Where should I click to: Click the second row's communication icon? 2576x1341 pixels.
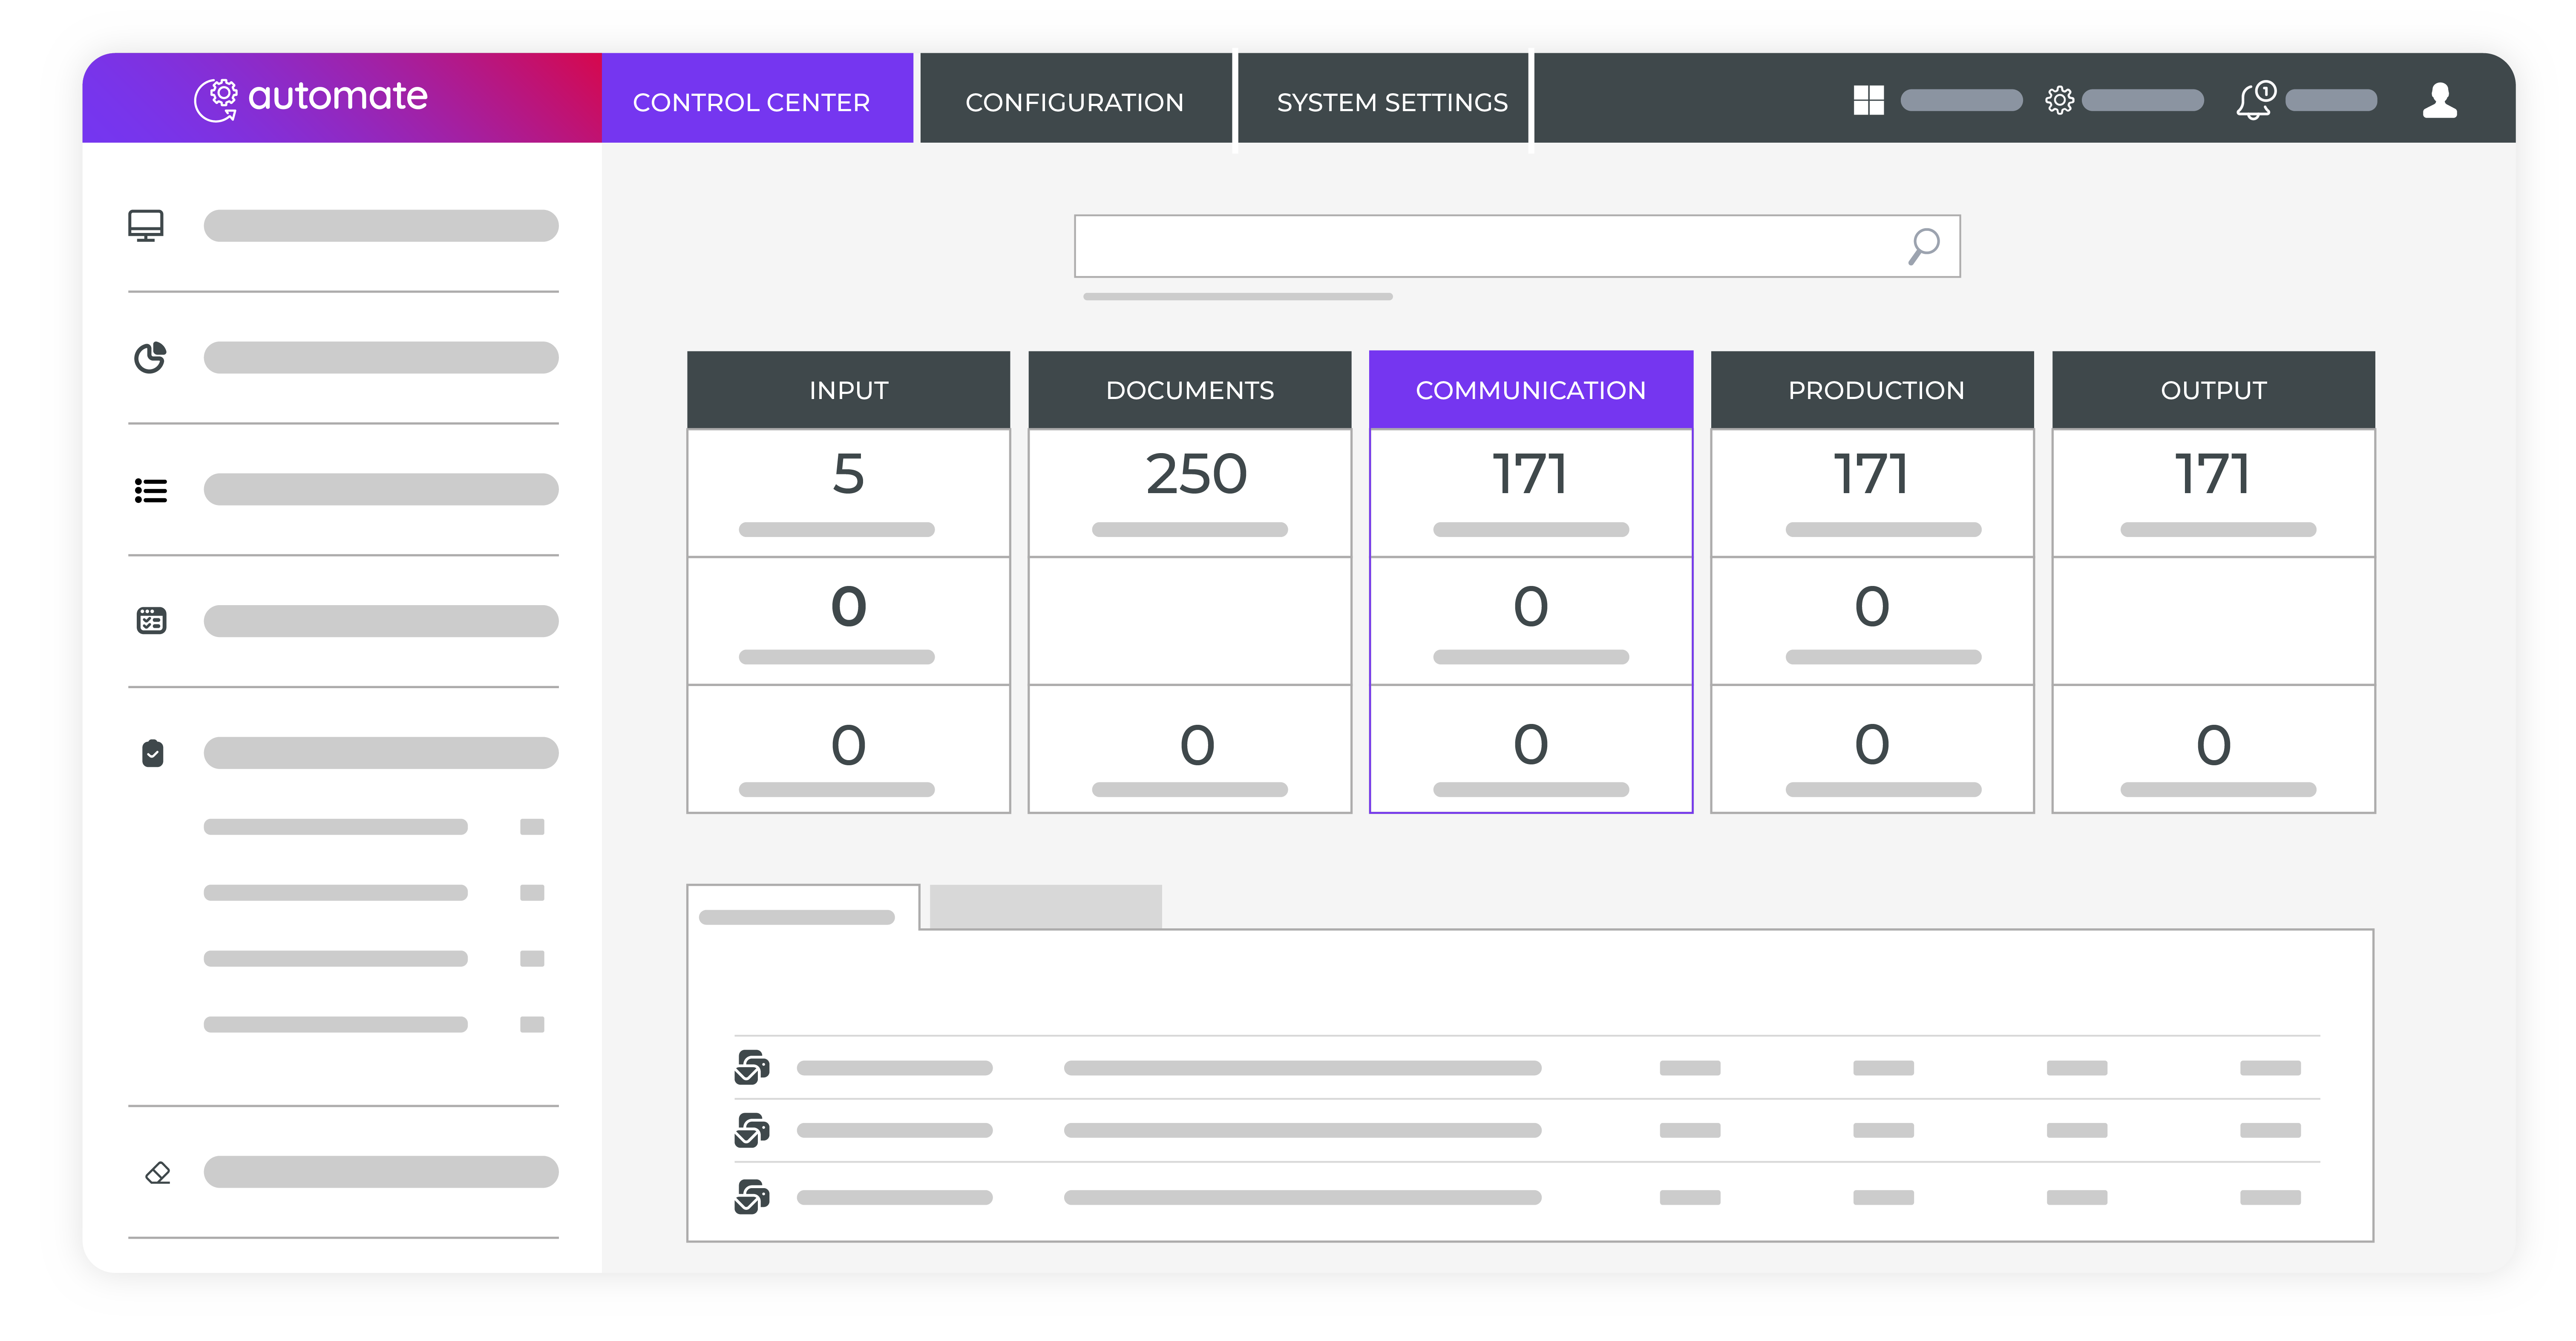click(752, 1130)
